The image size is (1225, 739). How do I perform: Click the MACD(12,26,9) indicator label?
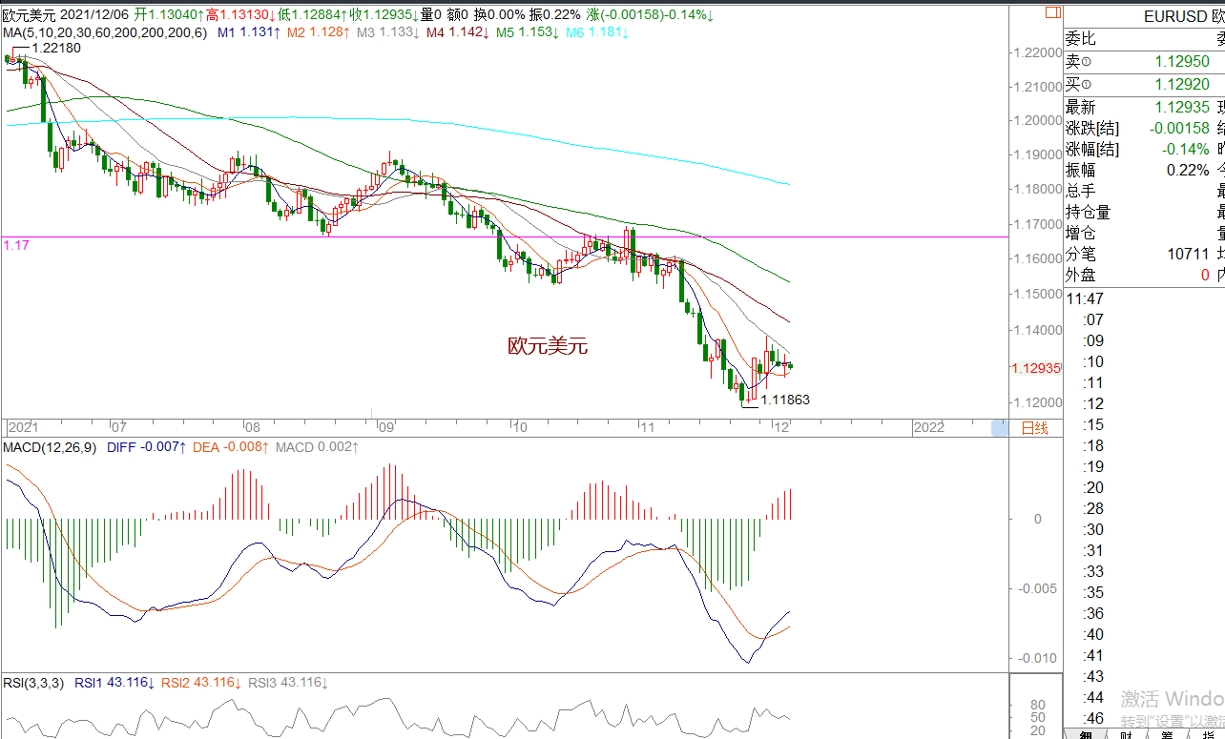tap(50, 446)
